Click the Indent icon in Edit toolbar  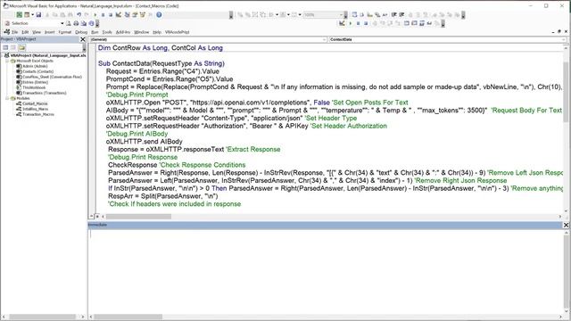point(394,15)
